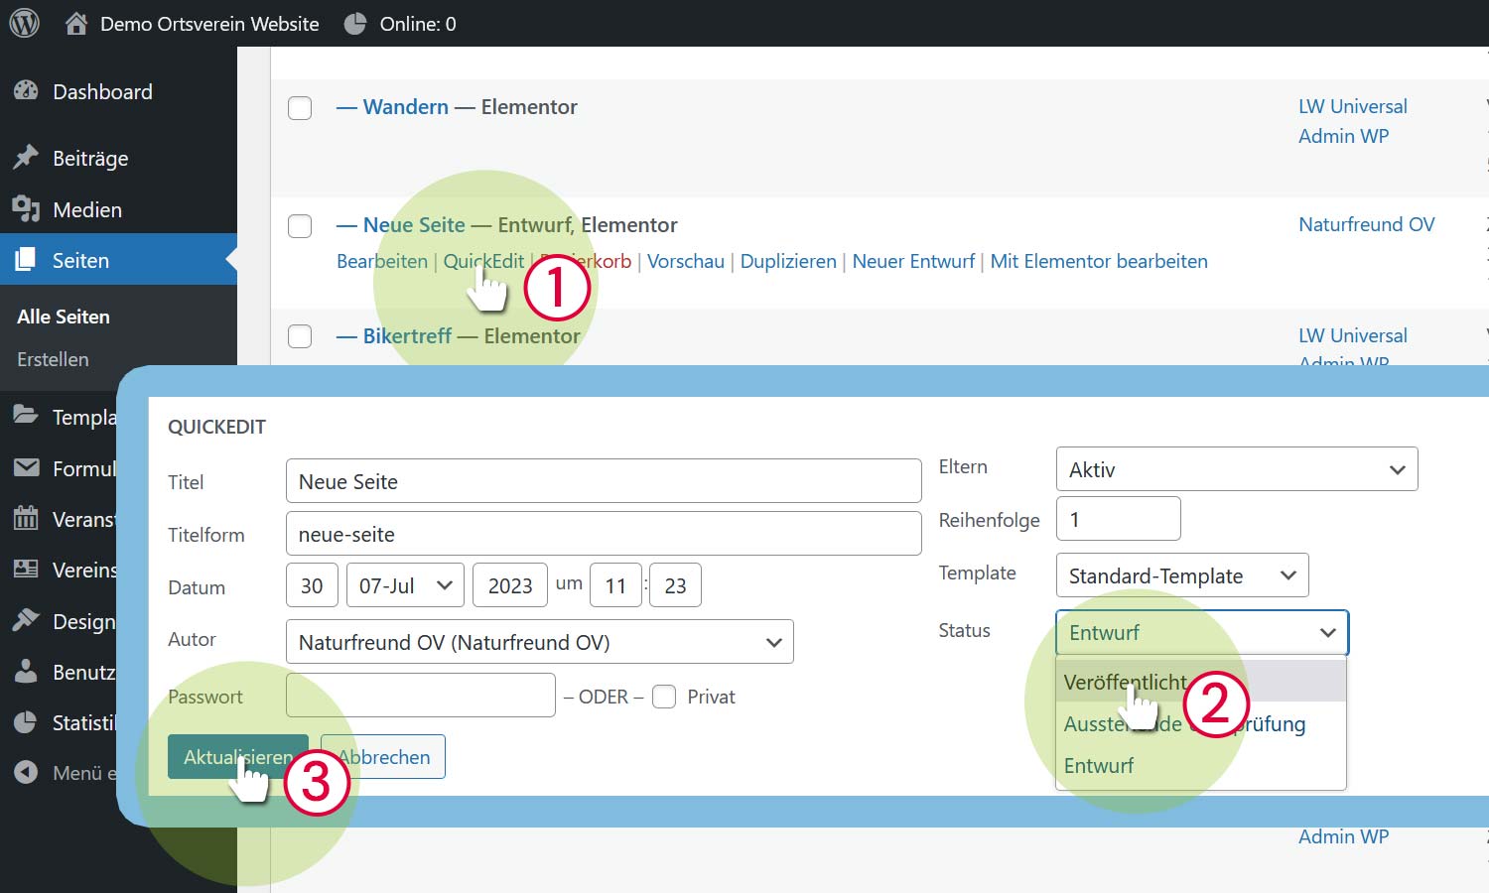Open the Autor dropdown
Screen dimensions: 1489x893
pyautogui.click(x=540, y=642)
